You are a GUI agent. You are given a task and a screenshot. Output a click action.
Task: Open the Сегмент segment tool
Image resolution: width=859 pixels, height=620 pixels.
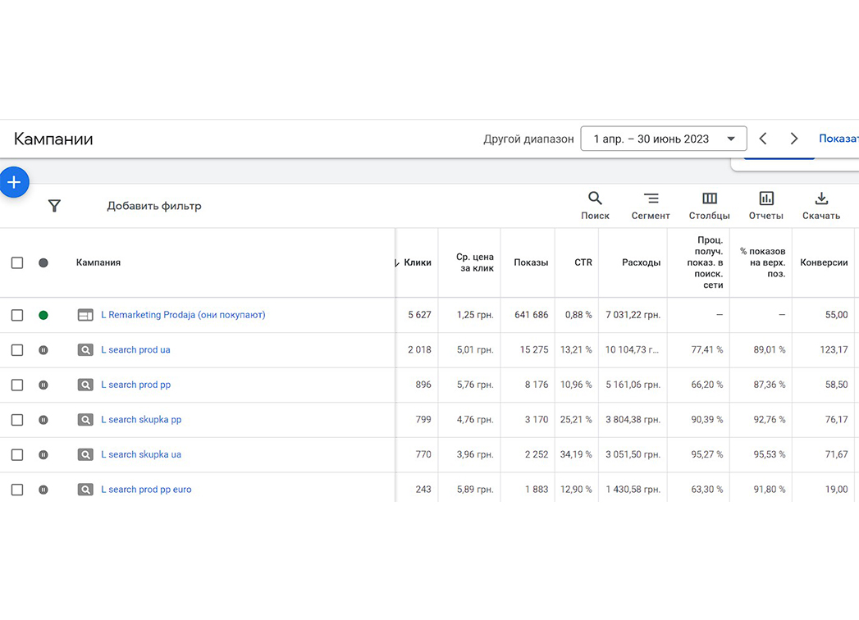tap(651, 206)
